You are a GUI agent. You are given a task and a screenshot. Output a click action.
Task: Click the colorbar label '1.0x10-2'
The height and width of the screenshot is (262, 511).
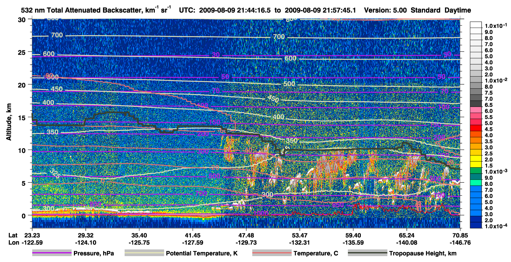(x=495, y=80)
